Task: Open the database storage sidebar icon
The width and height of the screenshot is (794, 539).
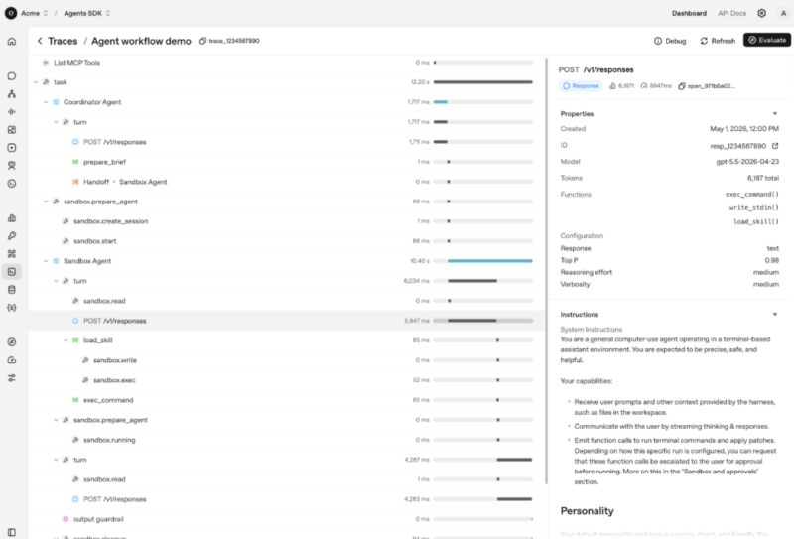Action: point(12,290)
